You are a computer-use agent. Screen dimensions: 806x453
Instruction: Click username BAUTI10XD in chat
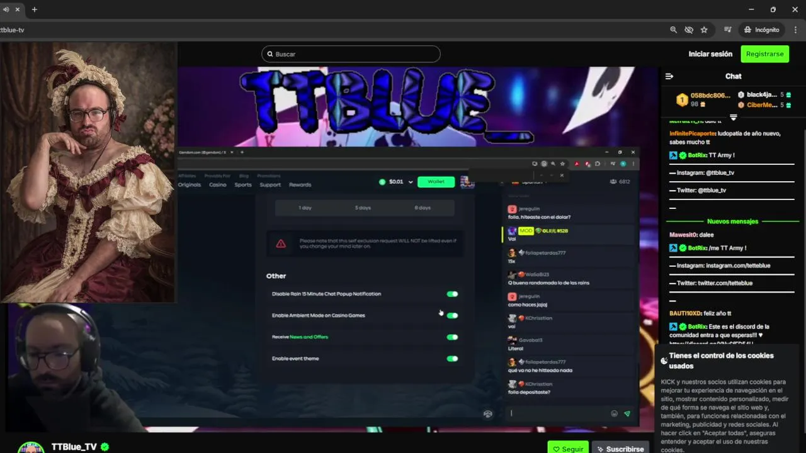pyautogui.click(x=685, y=313)
